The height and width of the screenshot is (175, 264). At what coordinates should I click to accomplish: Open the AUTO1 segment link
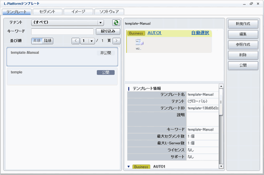click(x=154, y=33)
